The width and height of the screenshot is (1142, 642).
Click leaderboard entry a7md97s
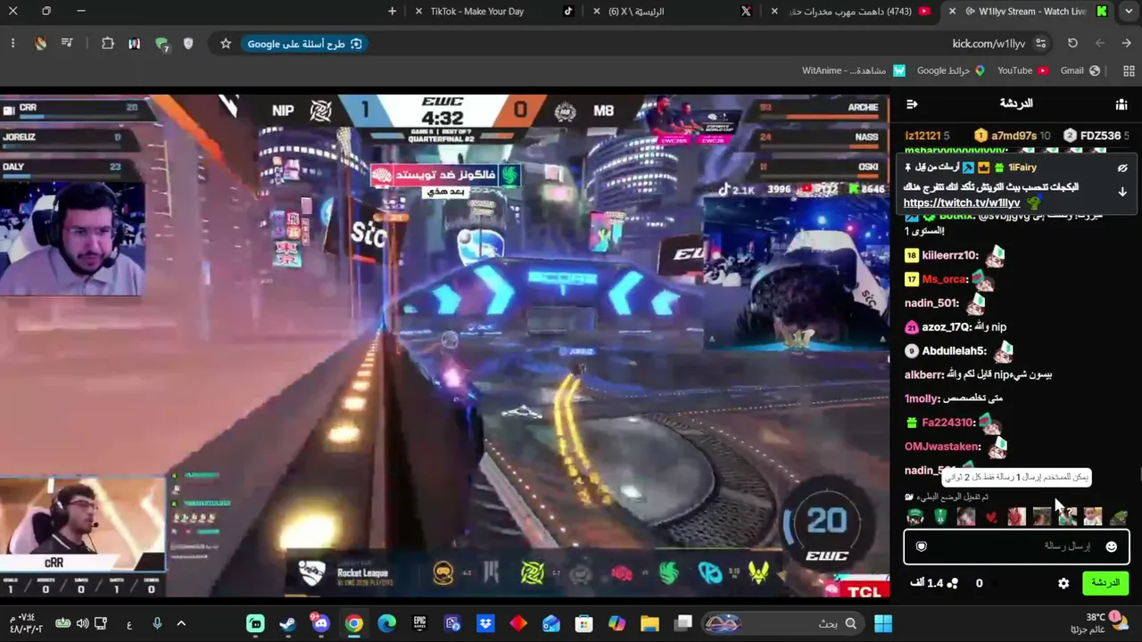click(1013, 136)
